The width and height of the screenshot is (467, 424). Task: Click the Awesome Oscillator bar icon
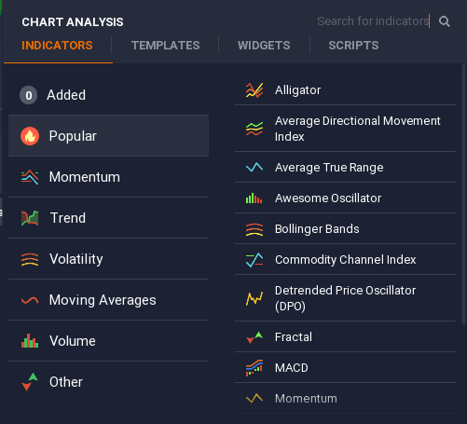254,198
